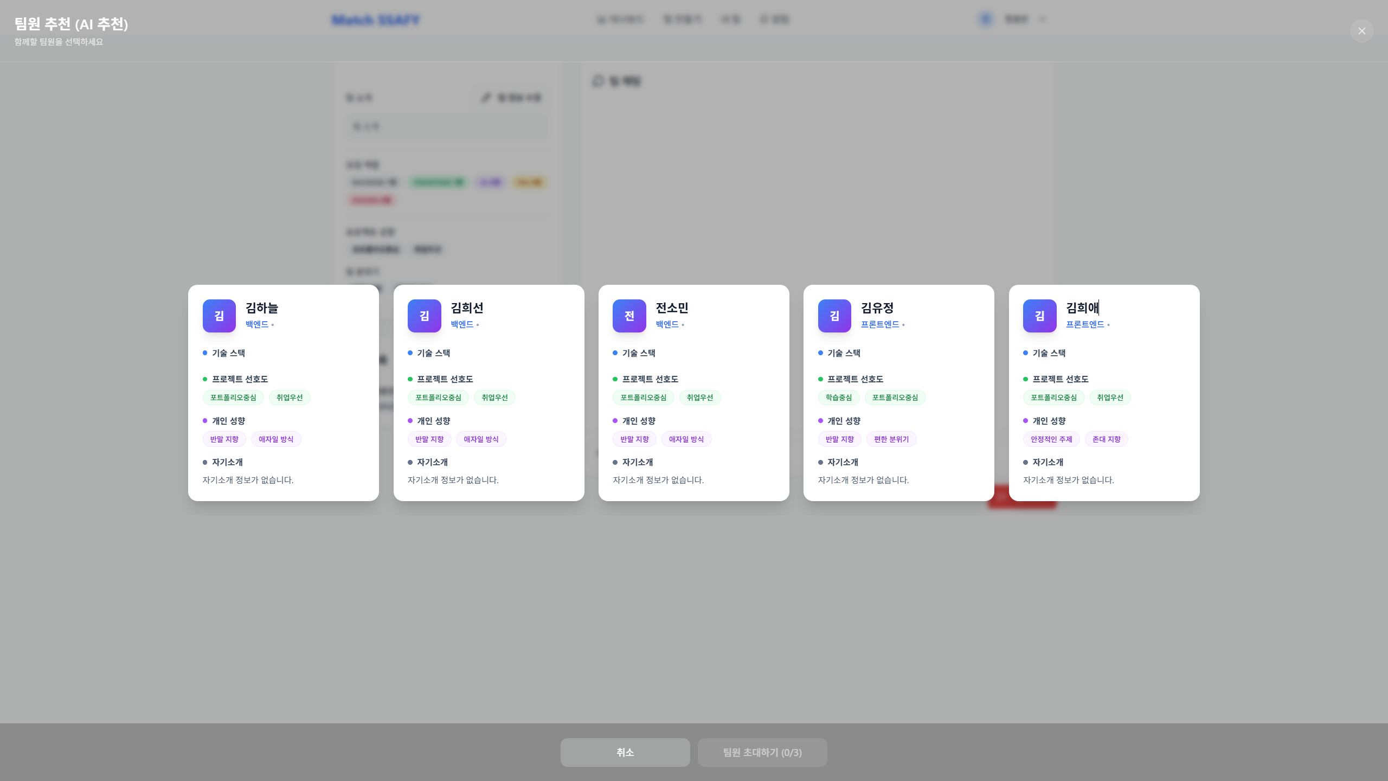The height and width of the screenshot is (781, 1388).
Task: Select 전소민 candidate name
Action: pyautogui.click(x=672, y=308)
